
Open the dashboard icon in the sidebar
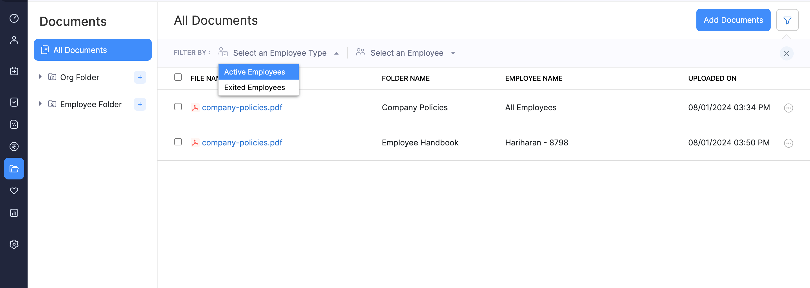tap(14, 18)
